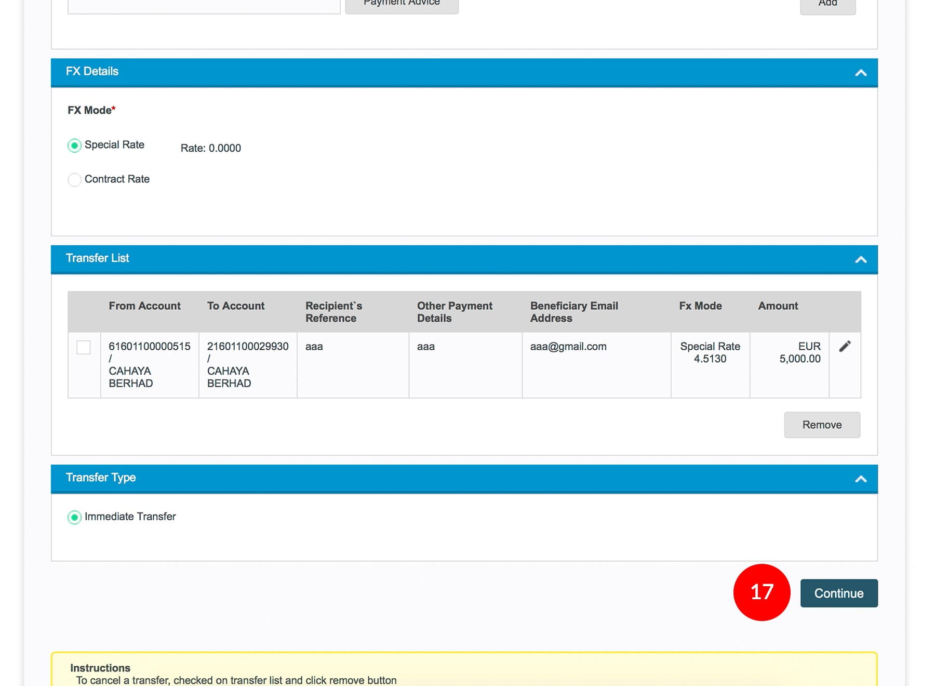Click the Payment Advice button

tap(402, 4)
